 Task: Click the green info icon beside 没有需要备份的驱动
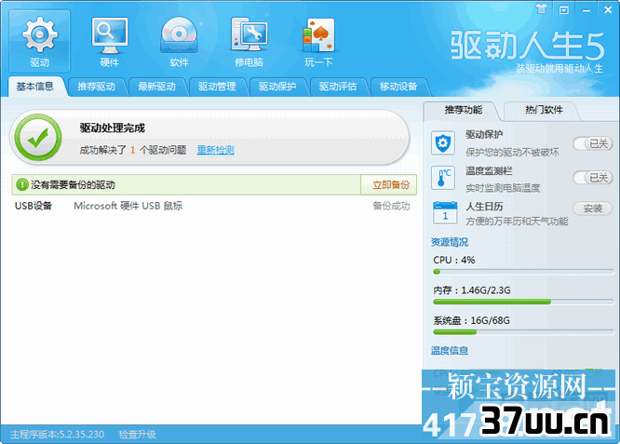(21, 184)
